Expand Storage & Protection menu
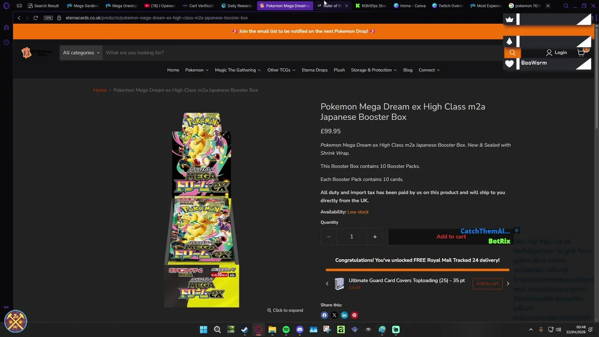The image size is (599, 337). point(374,70)
